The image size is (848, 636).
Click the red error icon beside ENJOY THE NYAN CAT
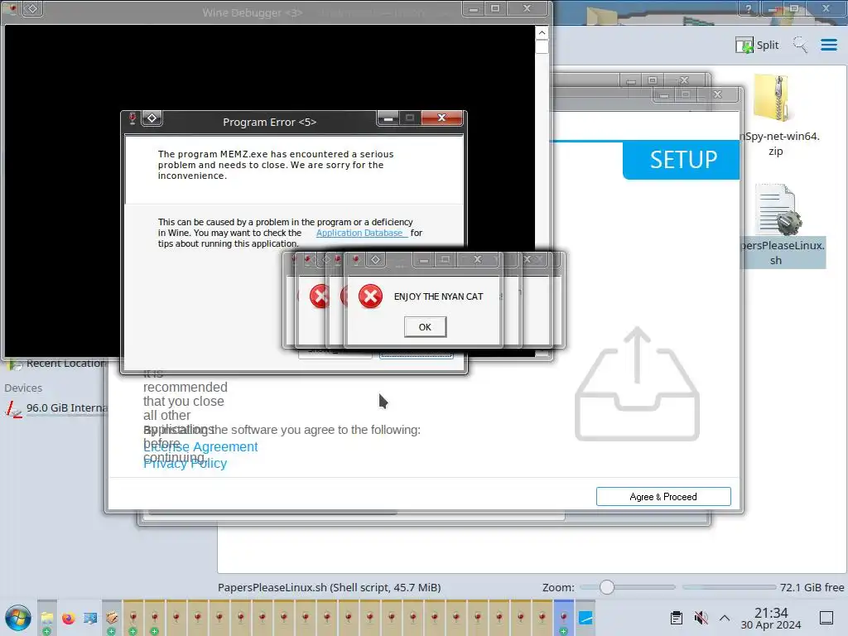[x=370, y=296]
